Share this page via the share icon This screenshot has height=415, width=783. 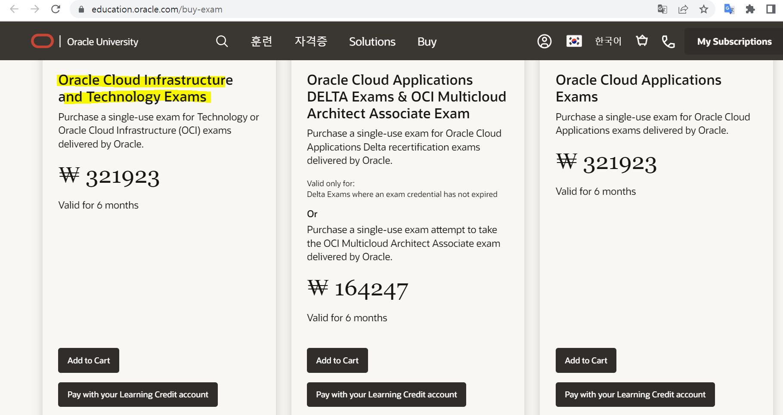click(x=683, y=9)
